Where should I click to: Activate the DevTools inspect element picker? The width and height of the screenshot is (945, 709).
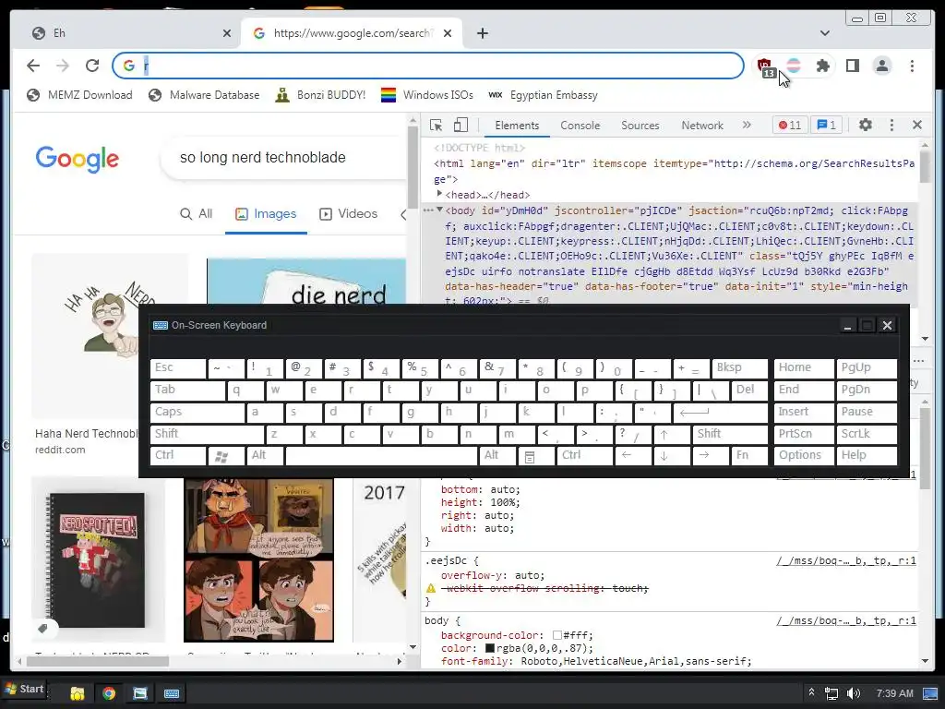[x=437, y=125]
